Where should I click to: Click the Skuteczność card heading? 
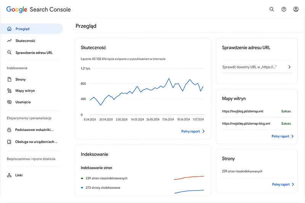point(93,48)
